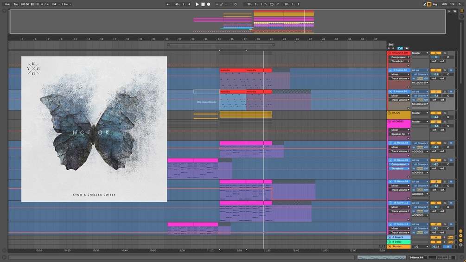
Task: Unfold the 3 Nexus.64 track
Action: (390, 91)
